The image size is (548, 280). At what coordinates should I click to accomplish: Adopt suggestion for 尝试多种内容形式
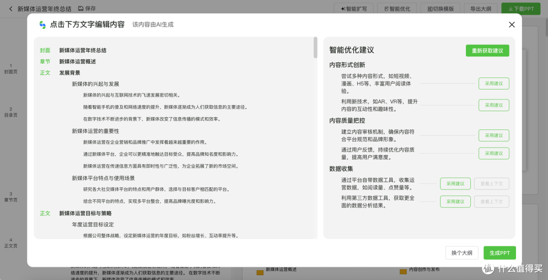494,84
